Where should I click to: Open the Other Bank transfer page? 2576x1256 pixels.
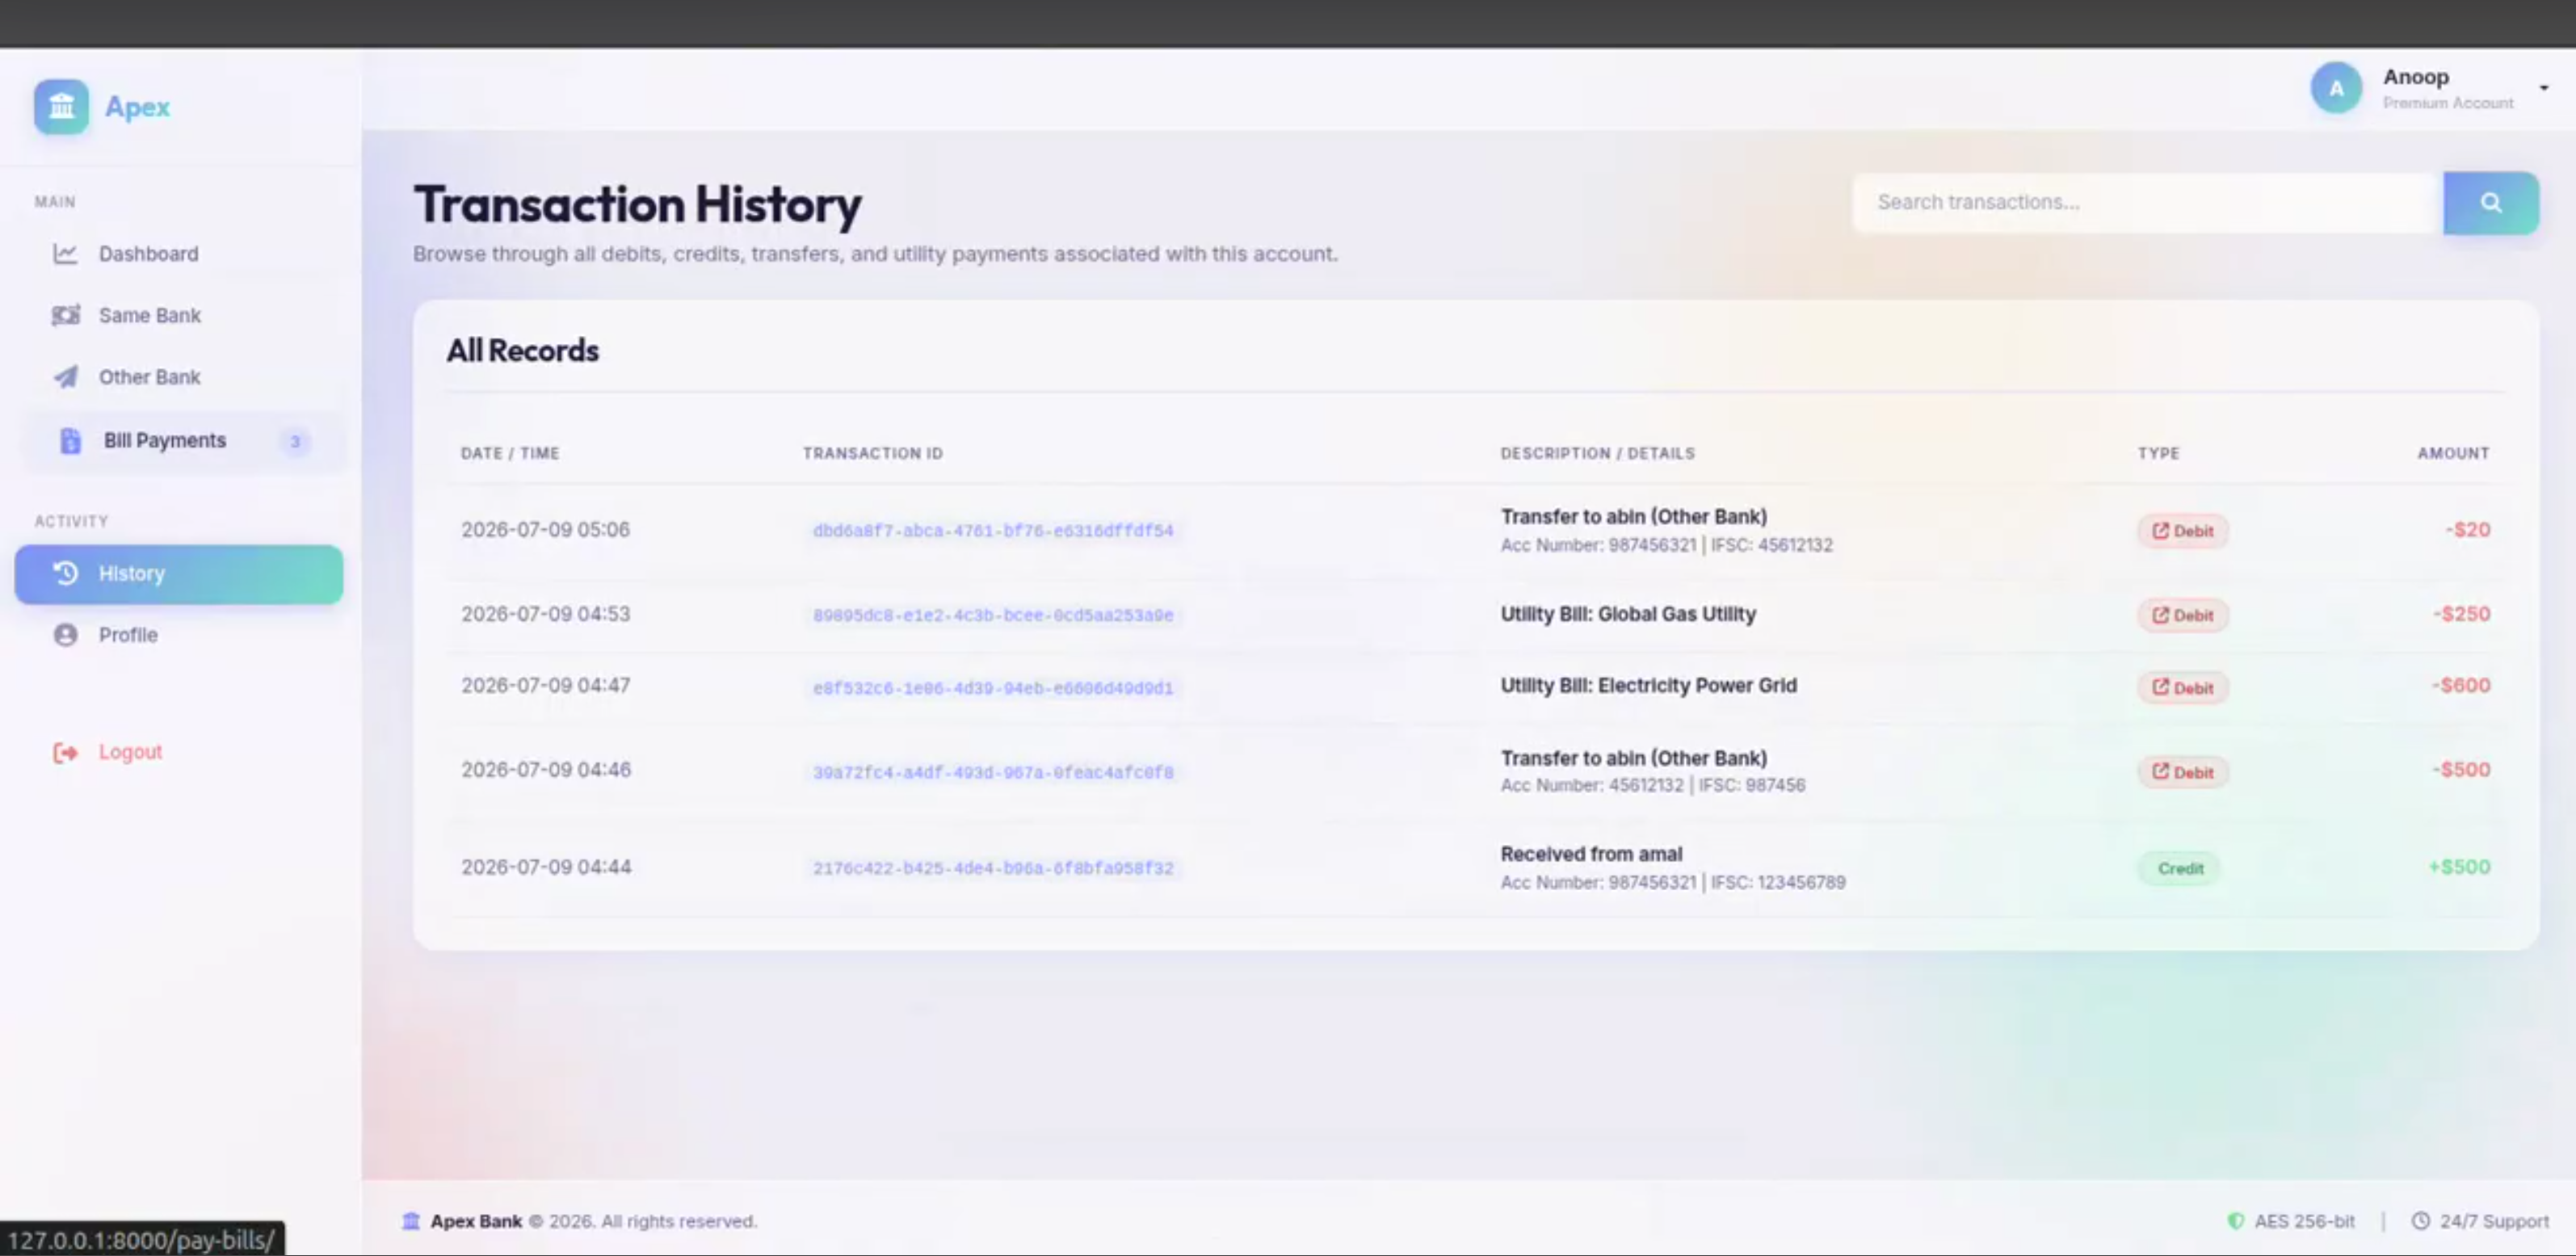click(x=179, y=377)
